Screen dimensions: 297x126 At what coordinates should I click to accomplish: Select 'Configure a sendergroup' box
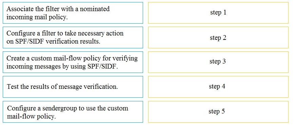pyautogui.click(x=73, y=112)
